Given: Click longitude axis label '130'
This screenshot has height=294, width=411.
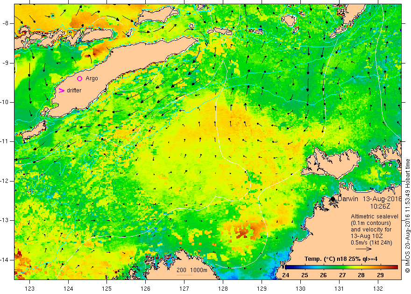Looking at the screenshot, I should pyautogui.click(x=300, y=288).
